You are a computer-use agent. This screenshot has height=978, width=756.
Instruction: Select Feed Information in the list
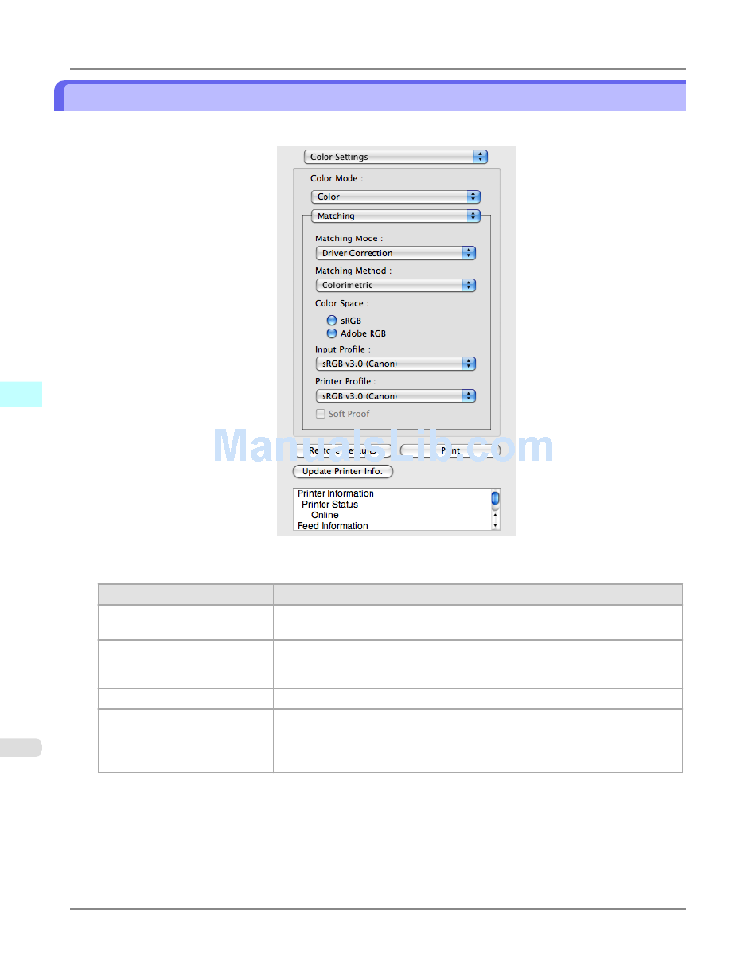[333, 526]
